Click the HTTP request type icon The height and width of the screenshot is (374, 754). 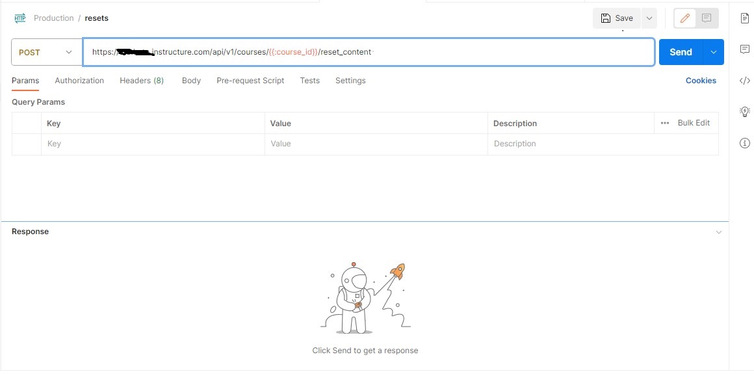tap(19, 18)
